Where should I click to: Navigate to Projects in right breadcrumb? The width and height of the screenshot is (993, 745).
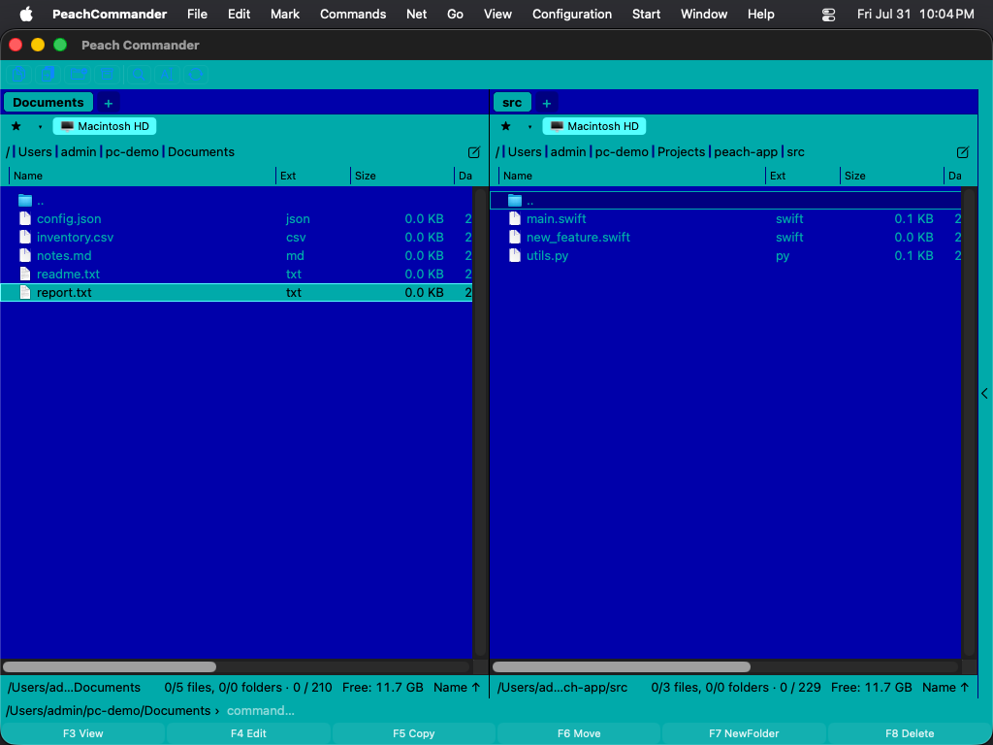click(681, 152)
